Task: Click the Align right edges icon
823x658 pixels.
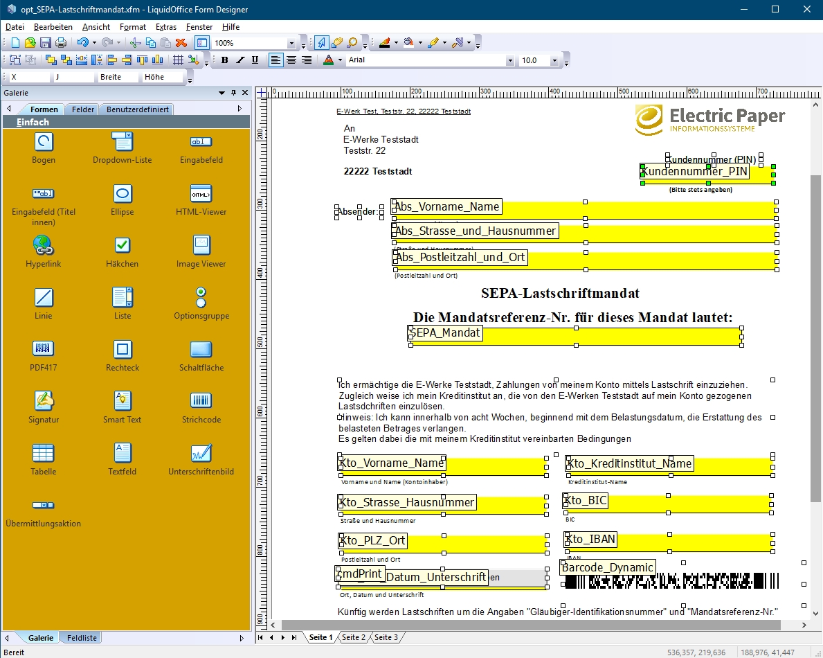Action: click(127, 60)
